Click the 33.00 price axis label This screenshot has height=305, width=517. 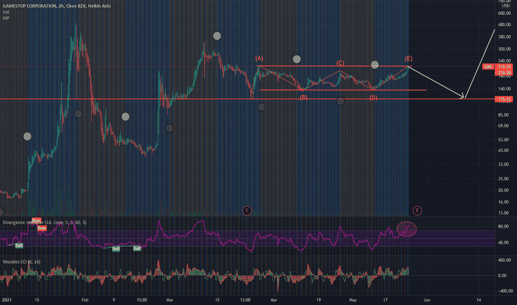point(503,165)
